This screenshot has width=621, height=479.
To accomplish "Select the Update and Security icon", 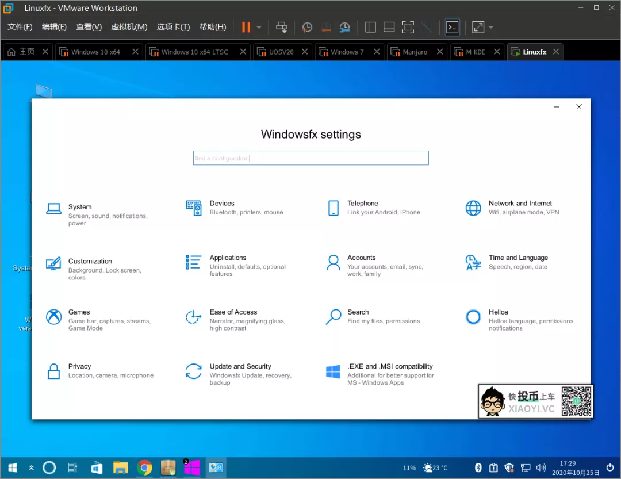I will pyautogui.click(x=194, y=371).
